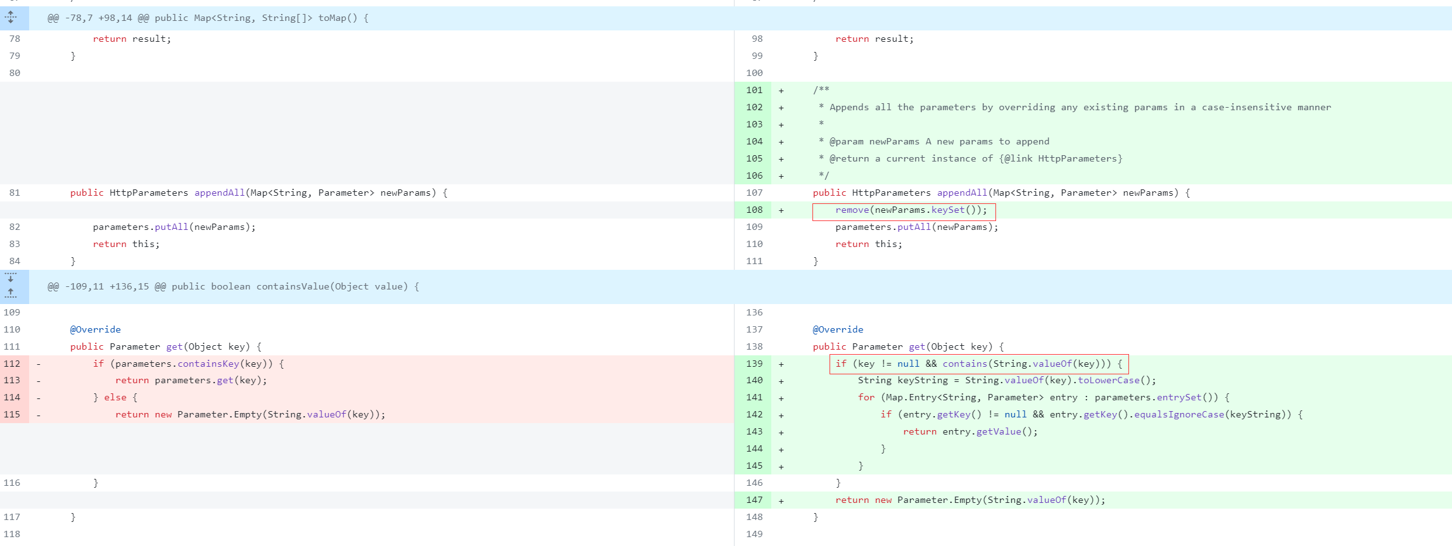Click the closing '*/' comment on line 106
This screenshot has height=546, width=1452.
pyautogui.click(x=823, y=175)
